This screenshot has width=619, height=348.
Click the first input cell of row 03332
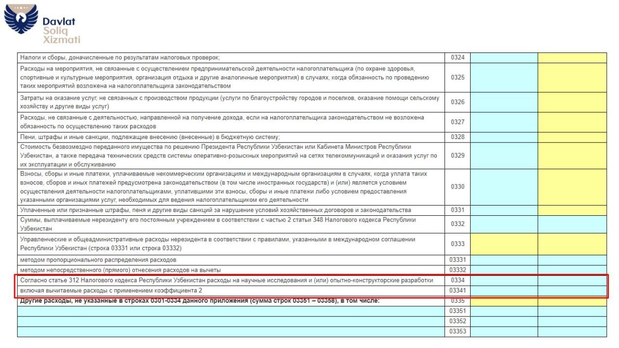tap(504, 270)
